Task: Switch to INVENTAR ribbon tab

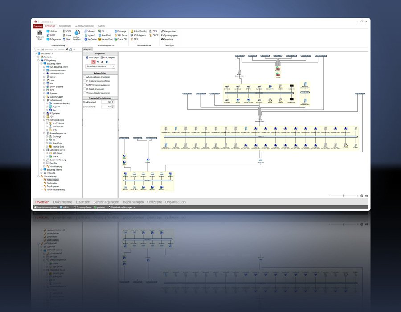Action: [50, 26]
